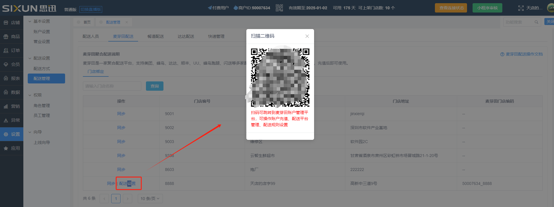
Task: Click the search magnifier icon
Action: point(536,22)
